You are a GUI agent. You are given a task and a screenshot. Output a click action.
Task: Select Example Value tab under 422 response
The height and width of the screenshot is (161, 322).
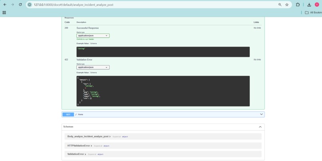point(83,73)
